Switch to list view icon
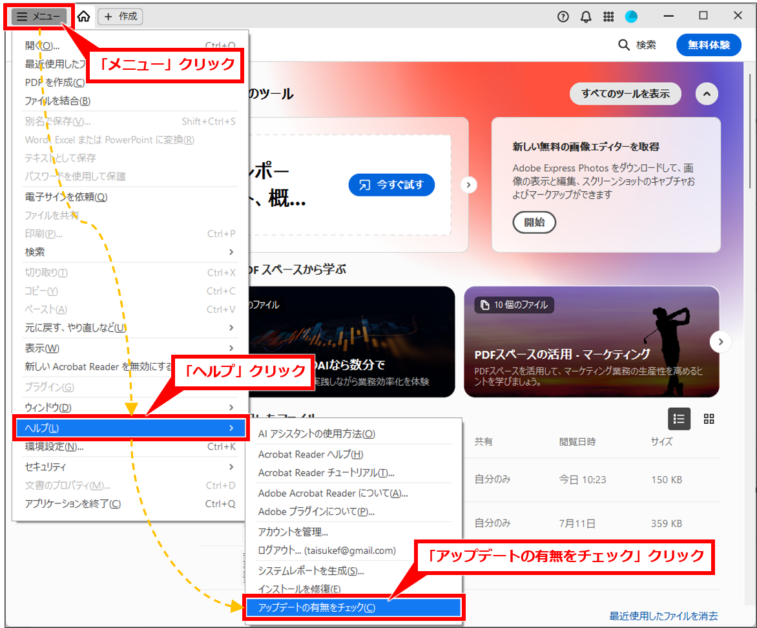 point(679,419)
